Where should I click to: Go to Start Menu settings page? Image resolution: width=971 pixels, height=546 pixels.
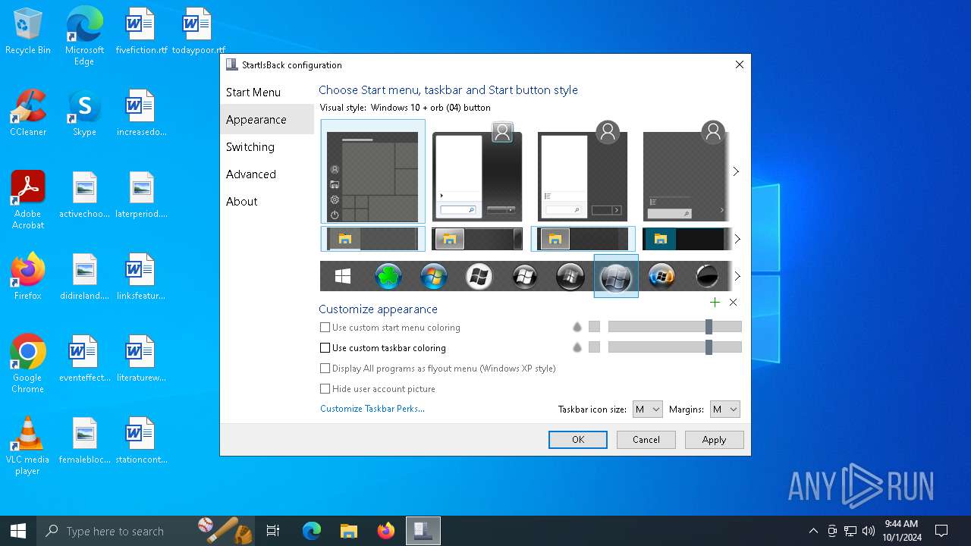267,93
